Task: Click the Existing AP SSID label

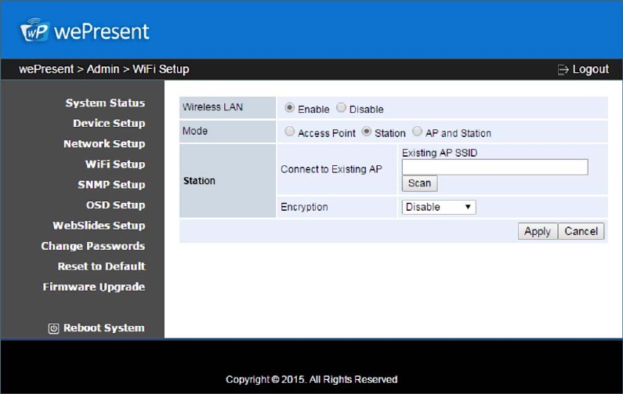Action: click(440, 153)
